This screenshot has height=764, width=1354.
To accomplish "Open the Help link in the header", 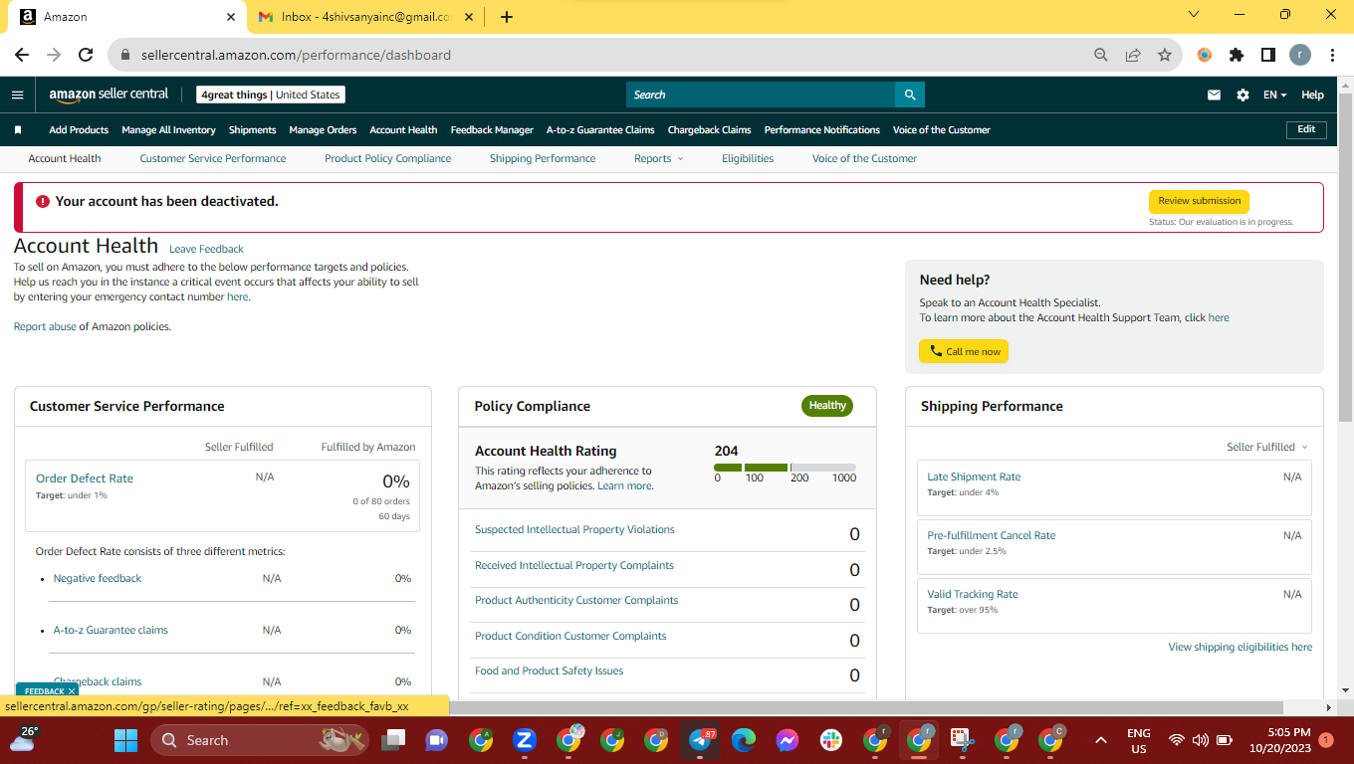I will 1312,95.
